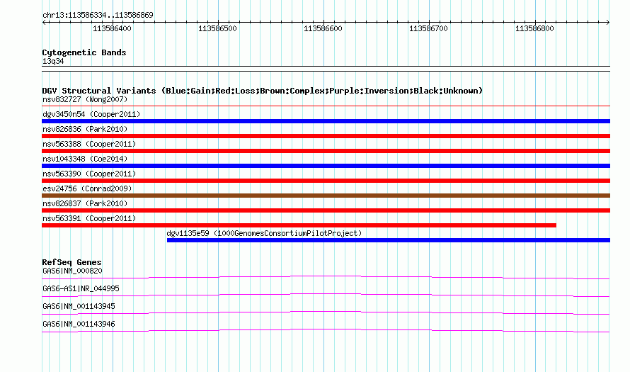Select the 113586700 ruler position label
630x372 pixels.
(x=428, y=28)
